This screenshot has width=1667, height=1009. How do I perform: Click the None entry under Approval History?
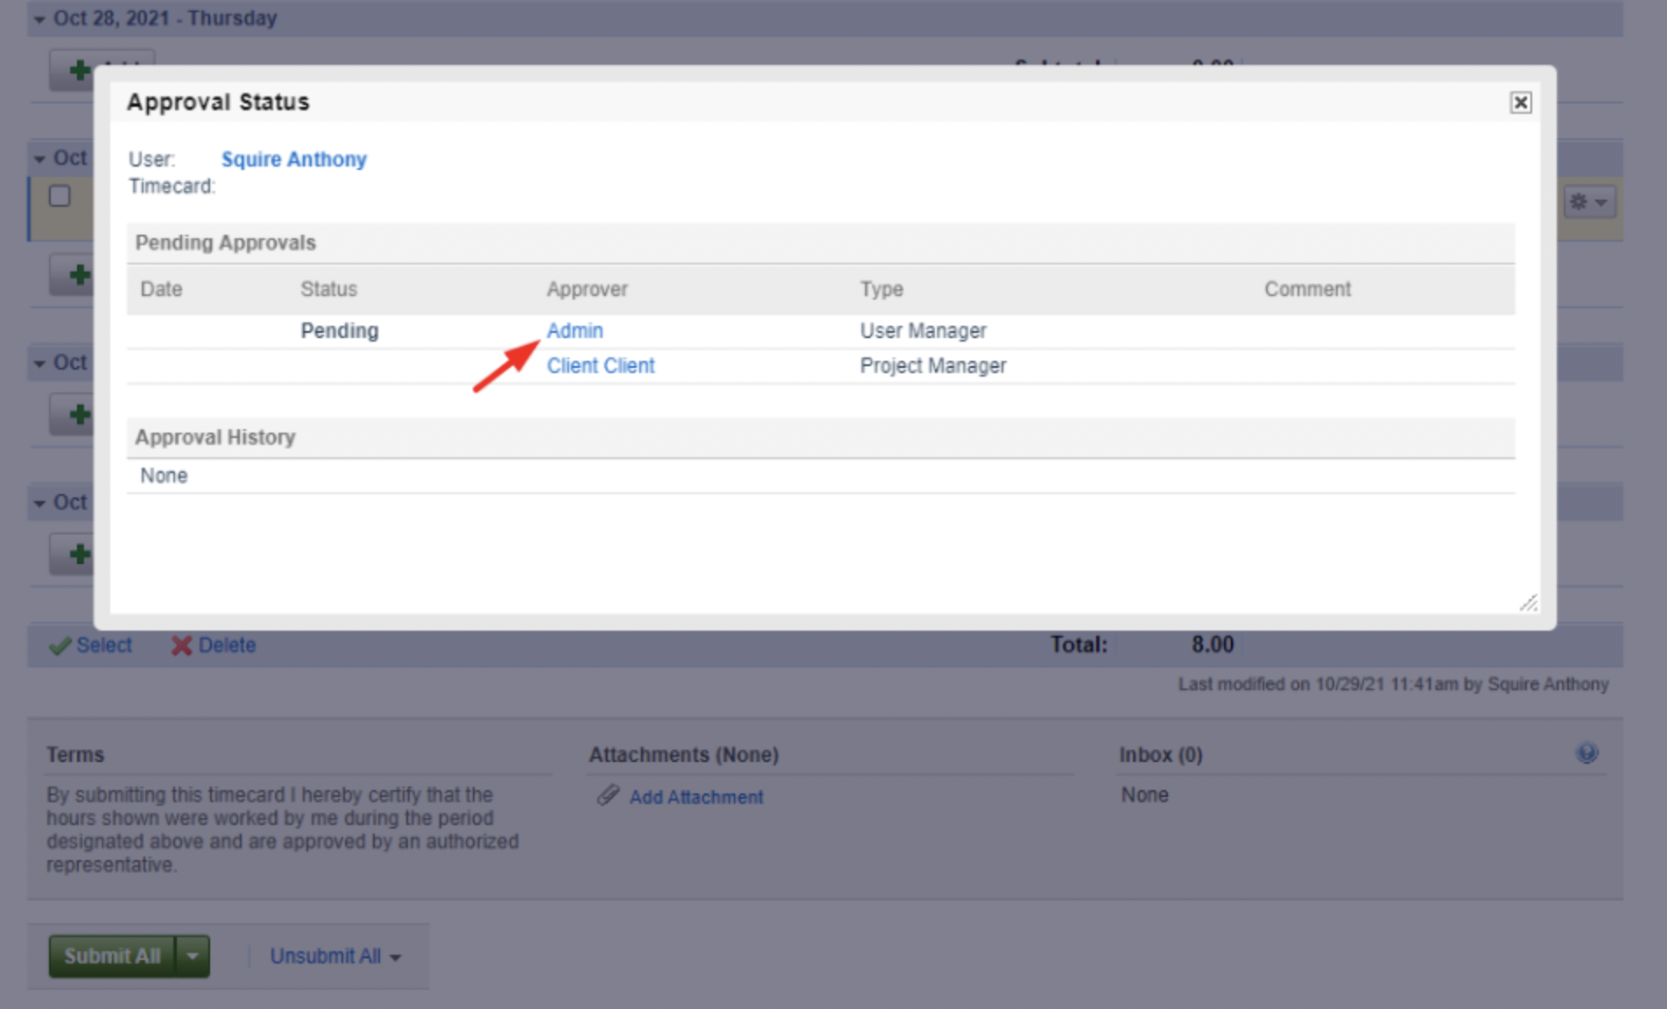164,476
